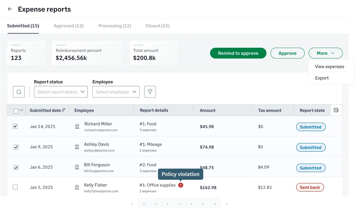Click the Policy violation warning icon

180,185
